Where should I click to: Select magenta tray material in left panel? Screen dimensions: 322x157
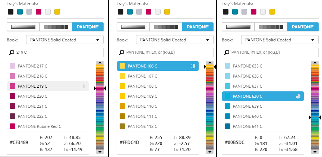(38, 12)
